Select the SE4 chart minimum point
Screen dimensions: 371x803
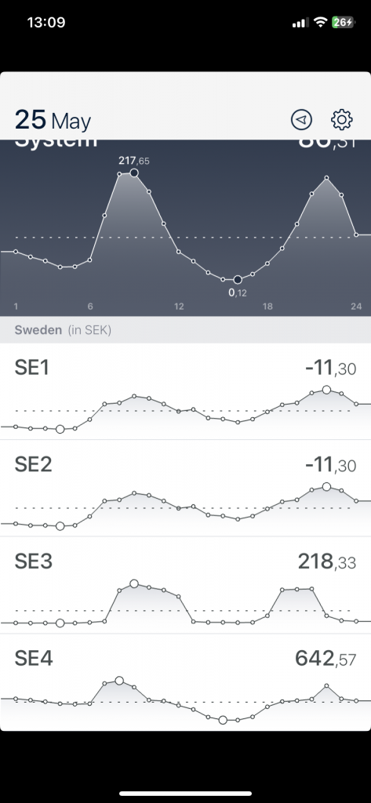pyautogui.click(x=223, y=720)
